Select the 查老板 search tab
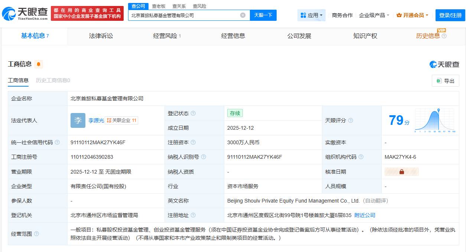The height and width of the screenshot is (252, 466). tap(159, 6)
